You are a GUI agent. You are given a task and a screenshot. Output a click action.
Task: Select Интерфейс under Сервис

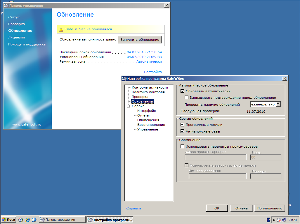point(146,111)
